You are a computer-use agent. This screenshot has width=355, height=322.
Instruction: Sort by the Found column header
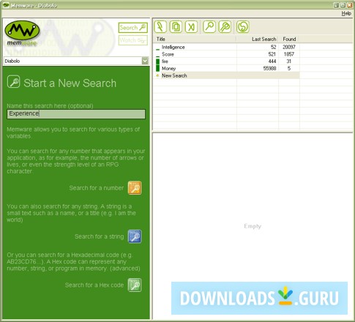(289, 39)
